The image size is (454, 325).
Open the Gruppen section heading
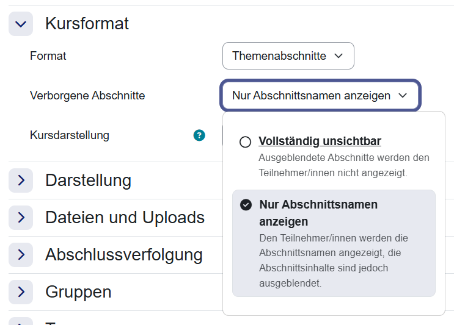78,292
